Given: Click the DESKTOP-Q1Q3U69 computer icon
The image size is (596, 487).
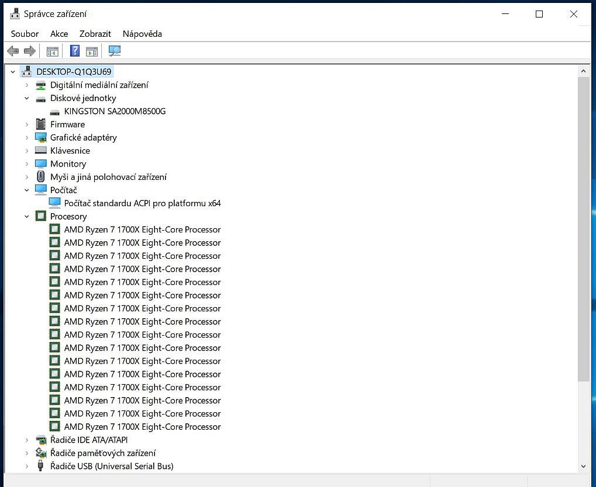Looking at the screenshot, I should coord(26,71).
